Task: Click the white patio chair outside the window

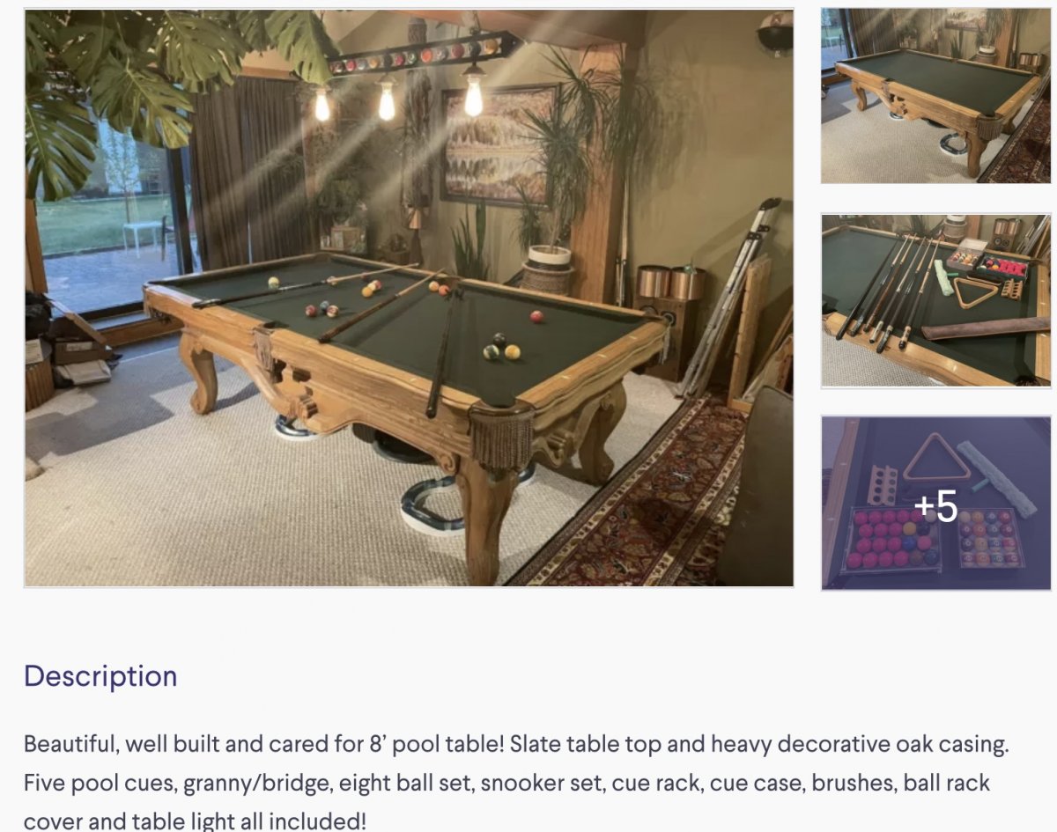Action: tap(142, 236)
